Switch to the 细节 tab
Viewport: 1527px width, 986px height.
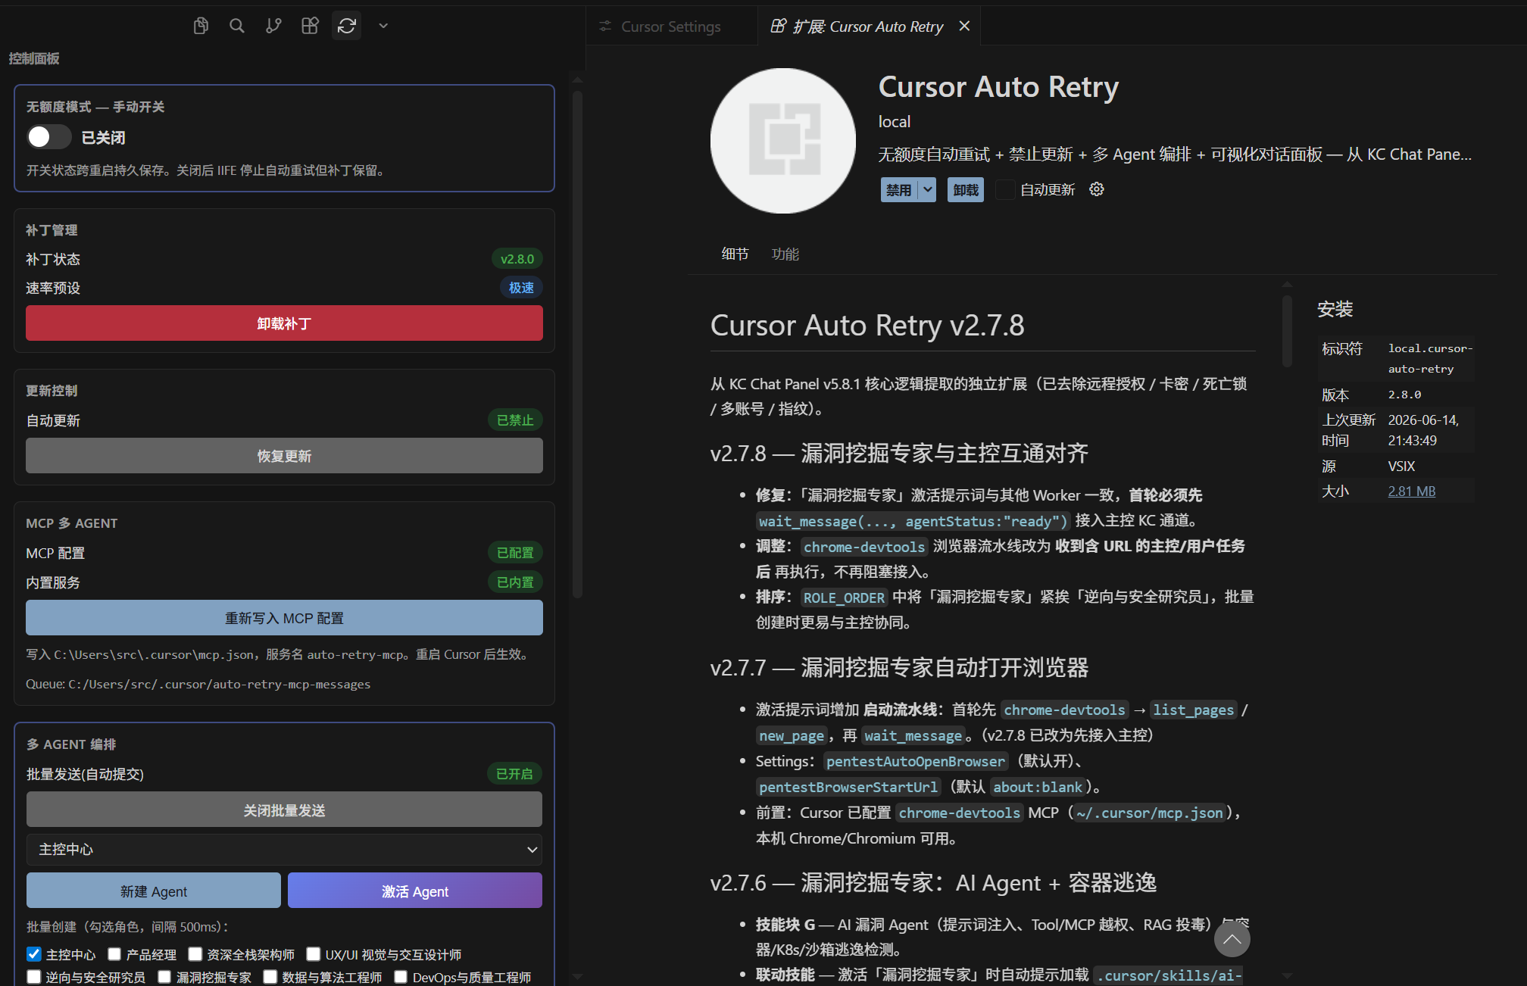[735, 254]
